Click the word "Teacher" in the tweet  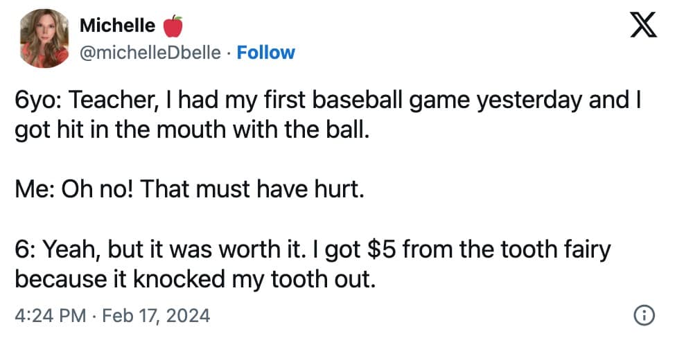click(111, 101)
